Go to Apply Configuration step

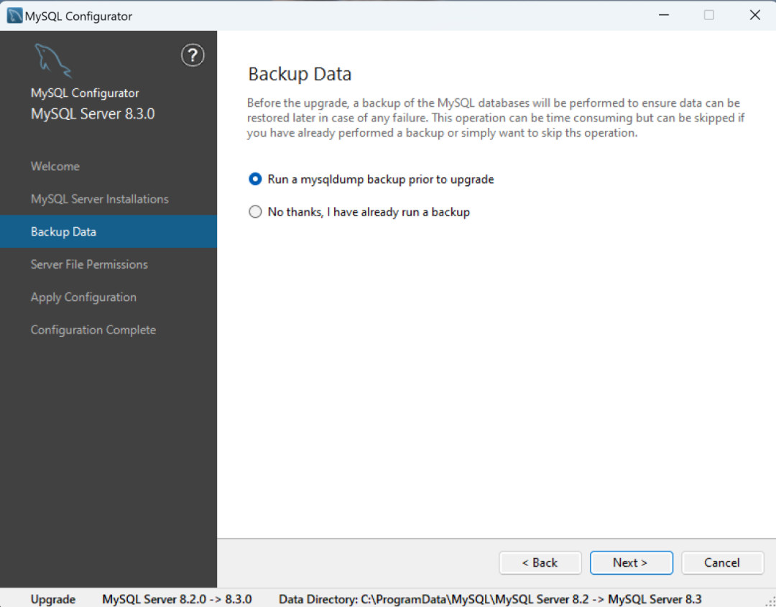[x=83, y=297]
